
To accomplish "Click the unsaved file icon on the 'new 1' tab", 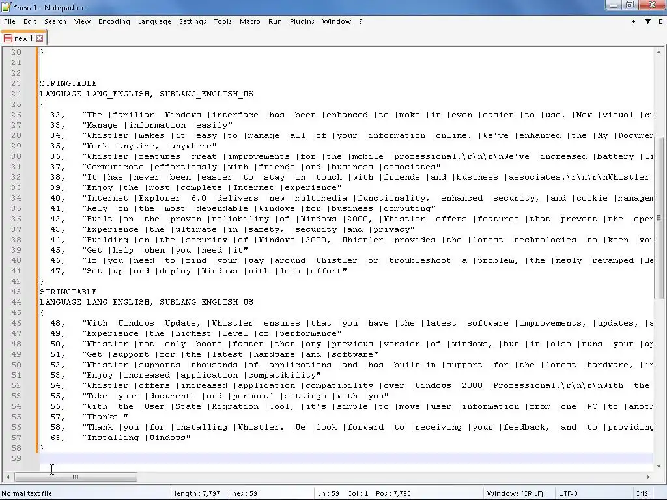I will (x=8, y=38).
